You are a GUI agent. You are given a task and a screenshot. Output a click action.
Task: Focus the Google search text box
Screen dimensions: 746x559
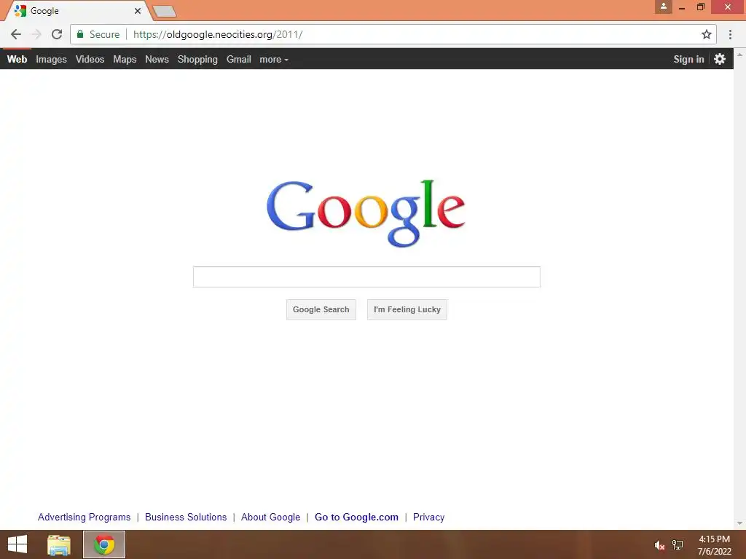[x=366, y=277]
